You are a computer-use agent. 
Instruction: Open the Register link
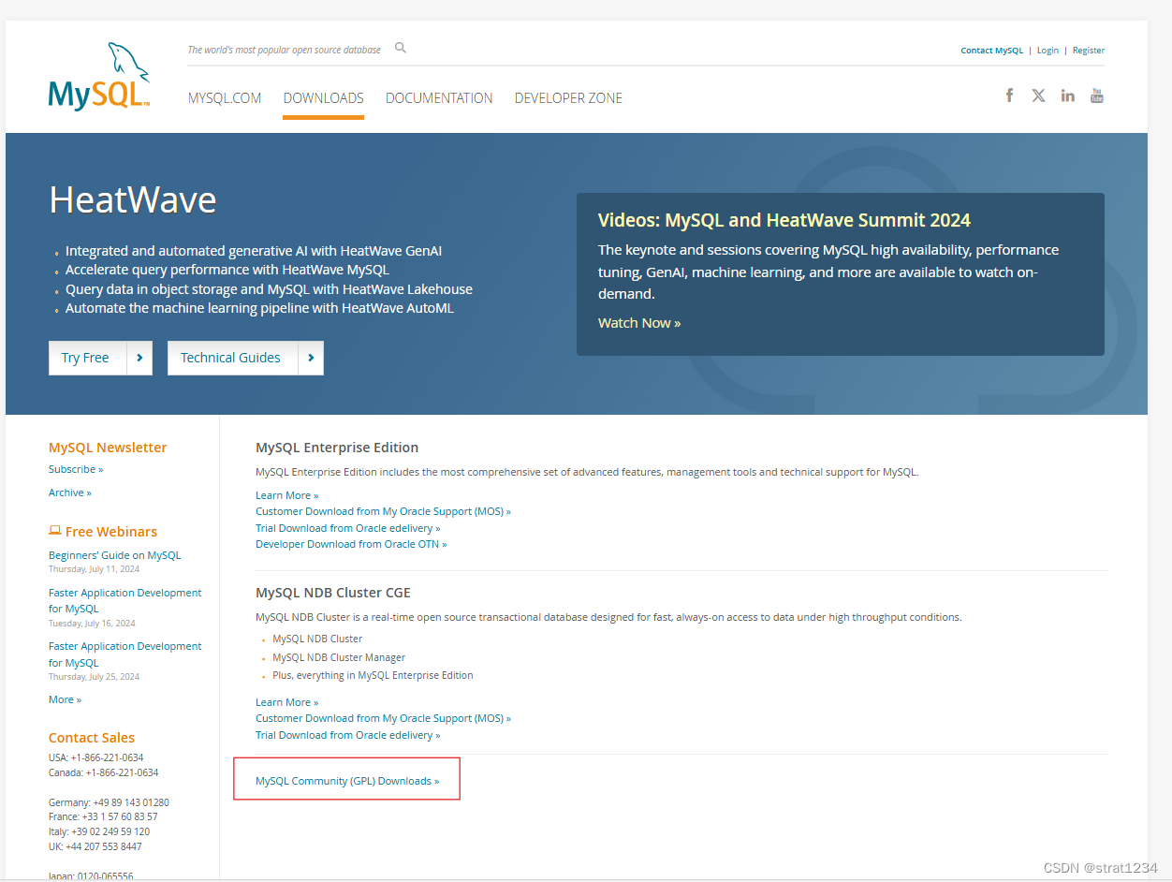(x=1089, y=51)
